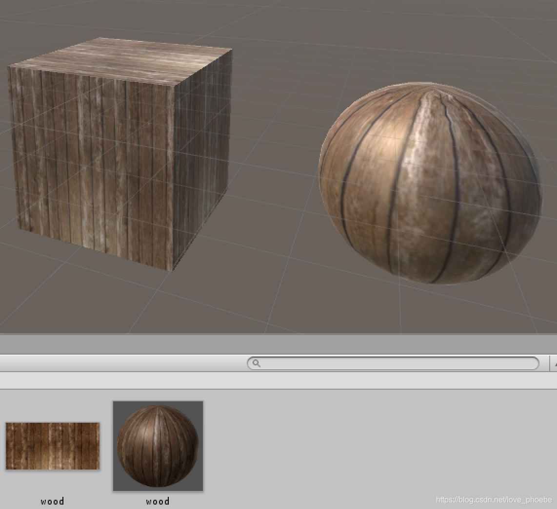
Task: Click divider bar above the Project panel
Action: (x=278, y=344)
